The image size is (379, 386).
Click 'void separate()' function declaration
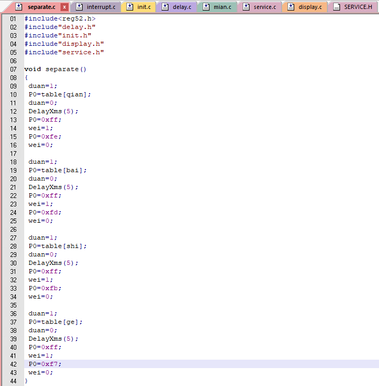click(55, 69)
